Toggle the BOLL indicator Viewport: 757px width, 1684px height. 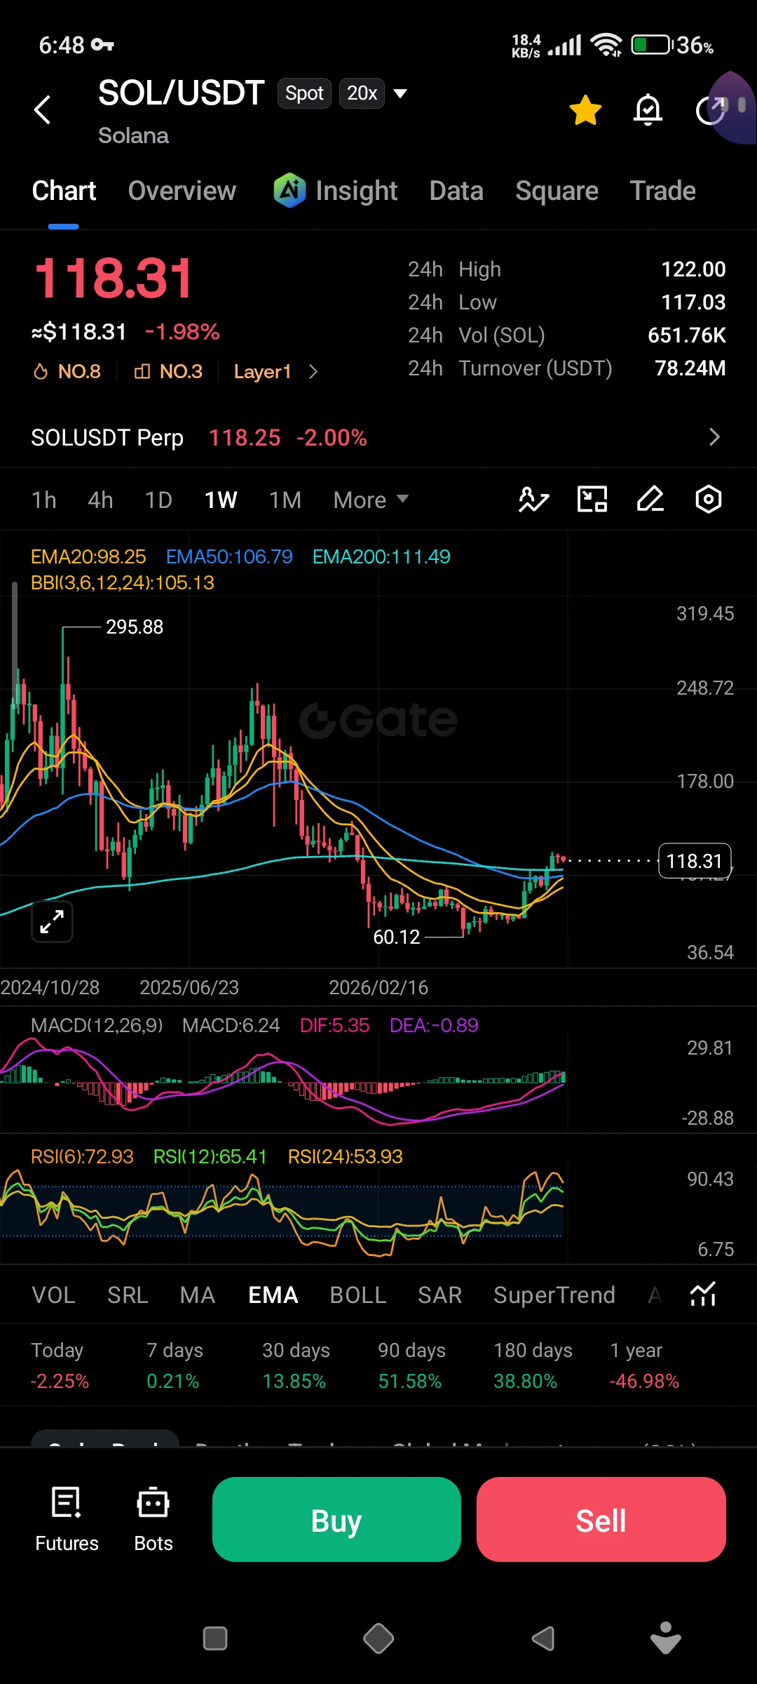point(358,1295)
